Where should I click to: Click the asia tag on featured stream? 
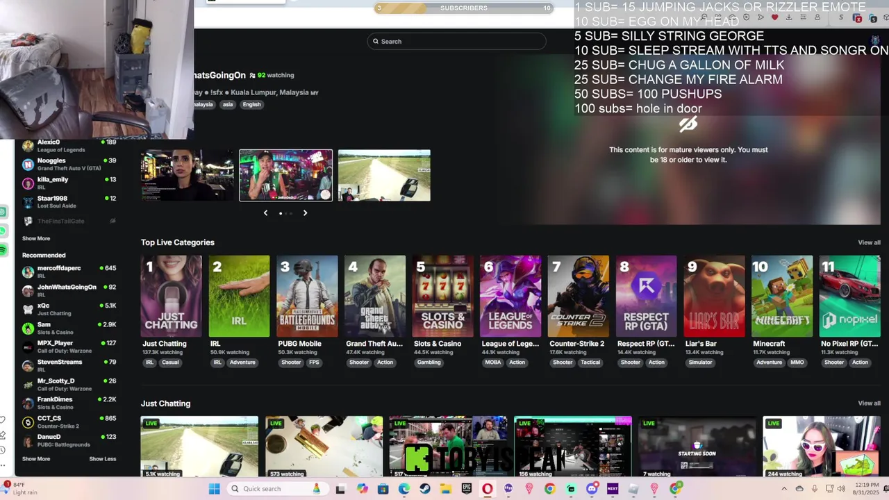coord(228,105)
